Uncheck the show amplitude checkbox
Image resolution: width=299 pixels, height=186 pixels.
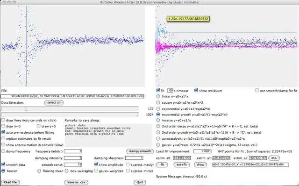coord(96,165)
